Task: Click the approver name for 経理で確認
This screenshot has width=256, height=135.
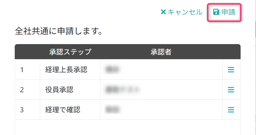Action: (112, 110)
